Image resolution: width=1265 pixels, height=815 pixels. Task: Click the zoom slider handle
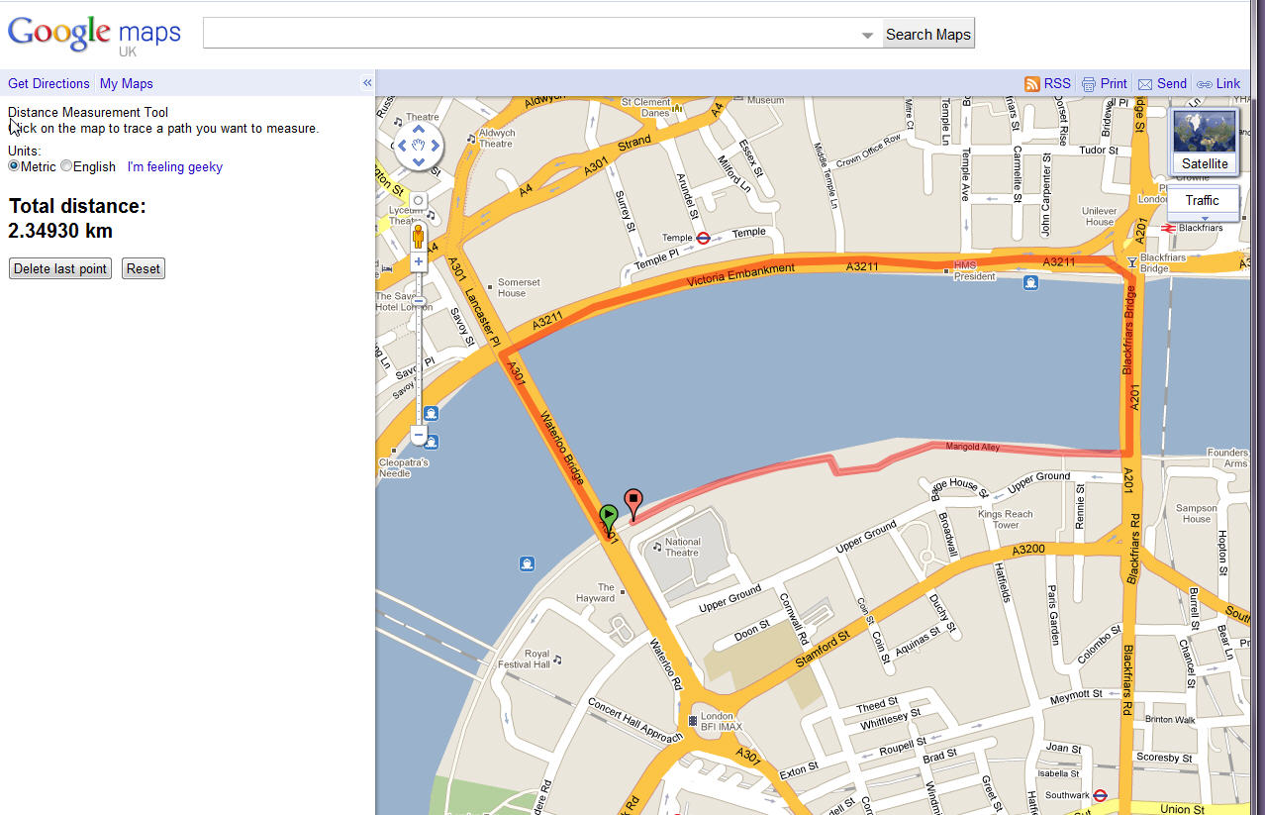tap(419, 301)
